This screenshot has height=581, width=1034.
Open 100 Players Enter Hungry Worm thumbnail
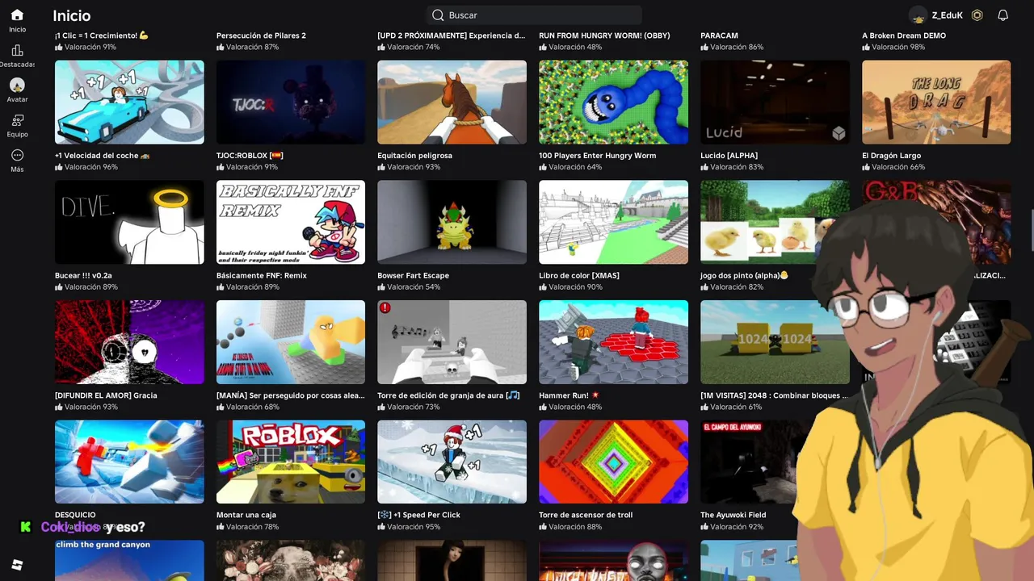(x=613, y=102)
